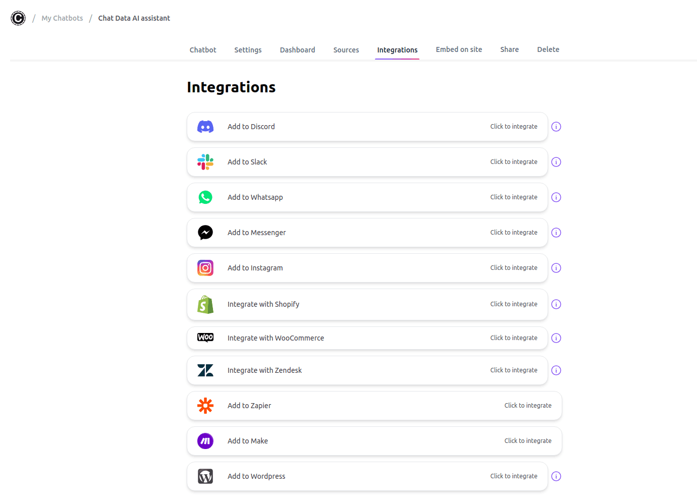Open info icon next to Zendesk row
Image resolution: width=697 pixels, height=502 pixels.
point(556,370)
